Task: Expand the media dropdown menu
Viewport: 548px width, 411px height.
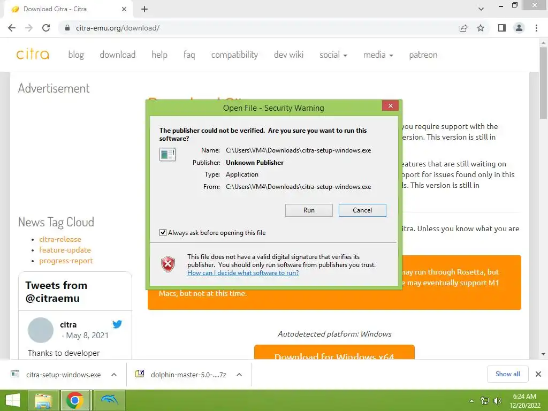Action: point(378,55)
